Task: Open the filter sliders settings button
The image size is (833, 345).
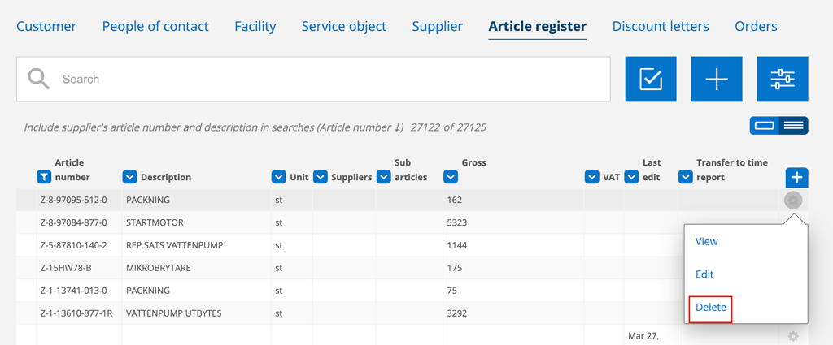Action: tap(783, 79)
